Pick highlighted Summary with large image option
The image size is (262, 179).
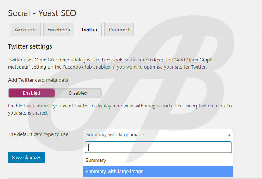[158, 171]
